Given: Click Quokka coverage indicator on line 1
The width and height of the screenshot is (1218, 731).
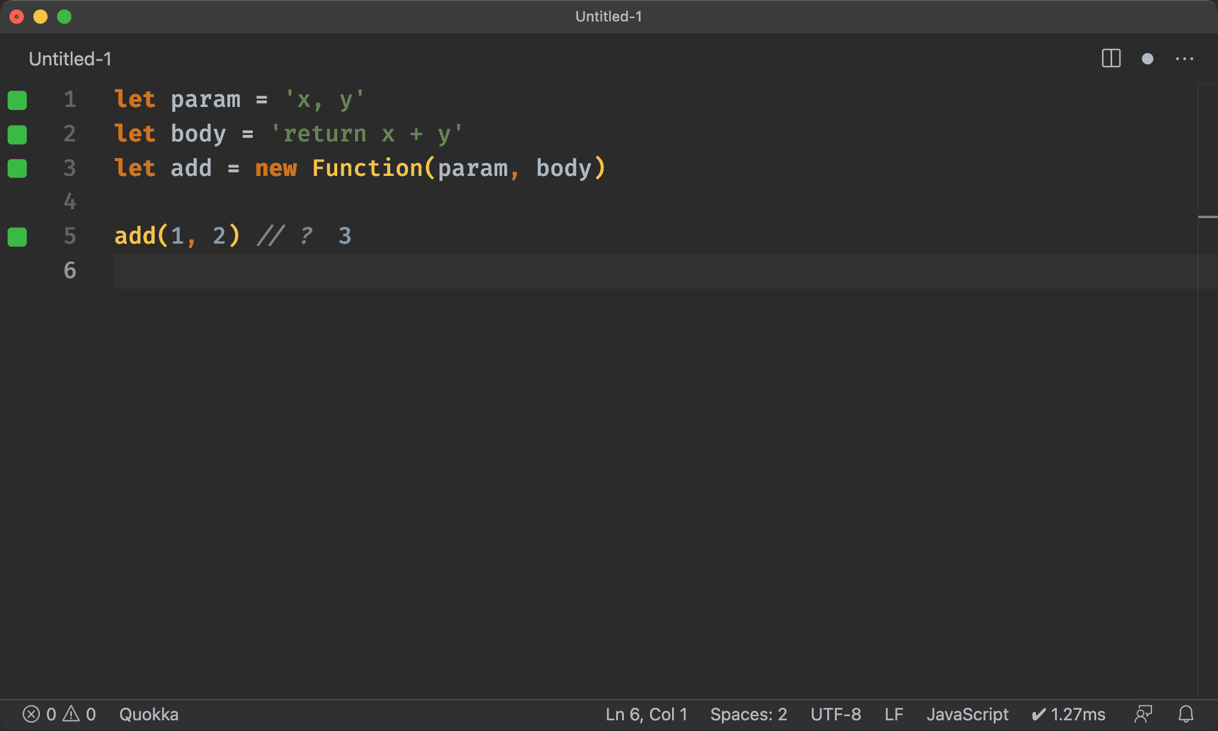Looking at the screenshot, I should click(x=17, y=100).
